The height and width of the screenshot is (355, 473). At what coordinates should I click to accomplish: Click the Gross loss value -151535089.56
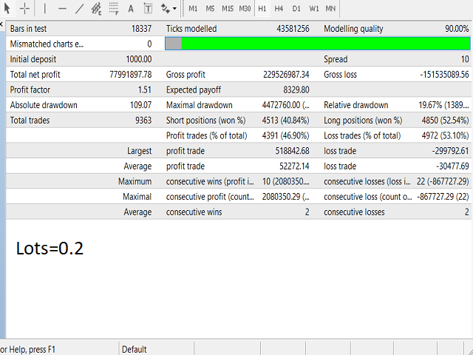coord(444,74)
